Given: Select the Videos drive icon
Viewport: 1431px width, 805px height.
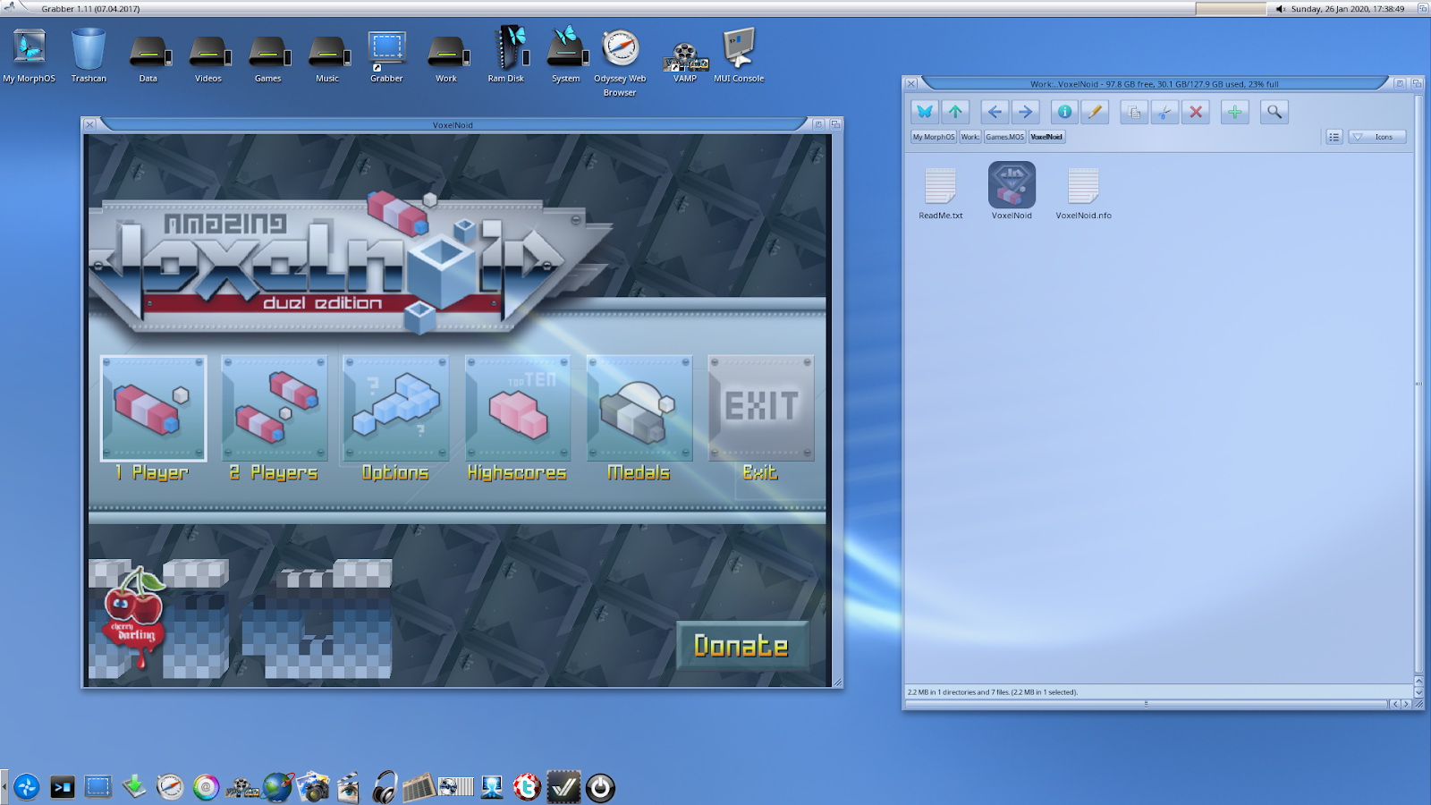Looking at the screenshot, I should (x=208, y=59).
